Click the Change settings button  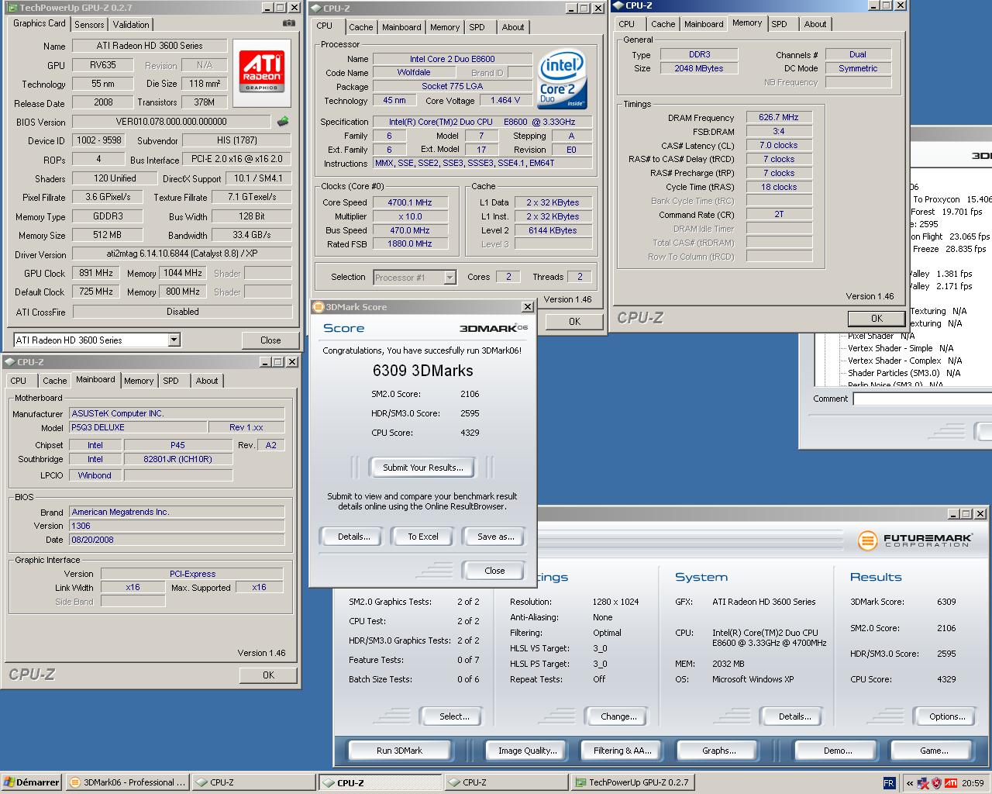coord(618,716)
